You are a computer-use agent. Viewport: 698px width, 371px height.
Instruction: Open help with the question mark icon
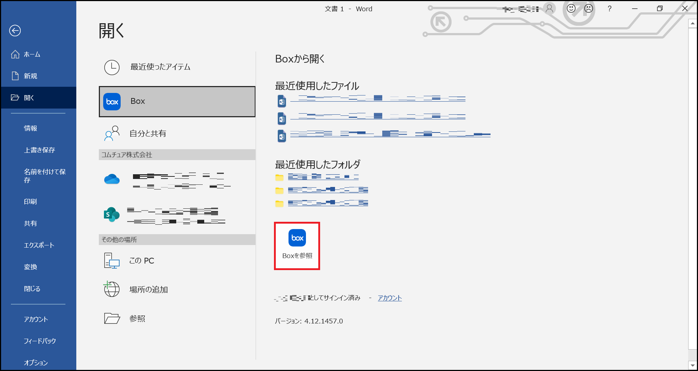(610, 9)
